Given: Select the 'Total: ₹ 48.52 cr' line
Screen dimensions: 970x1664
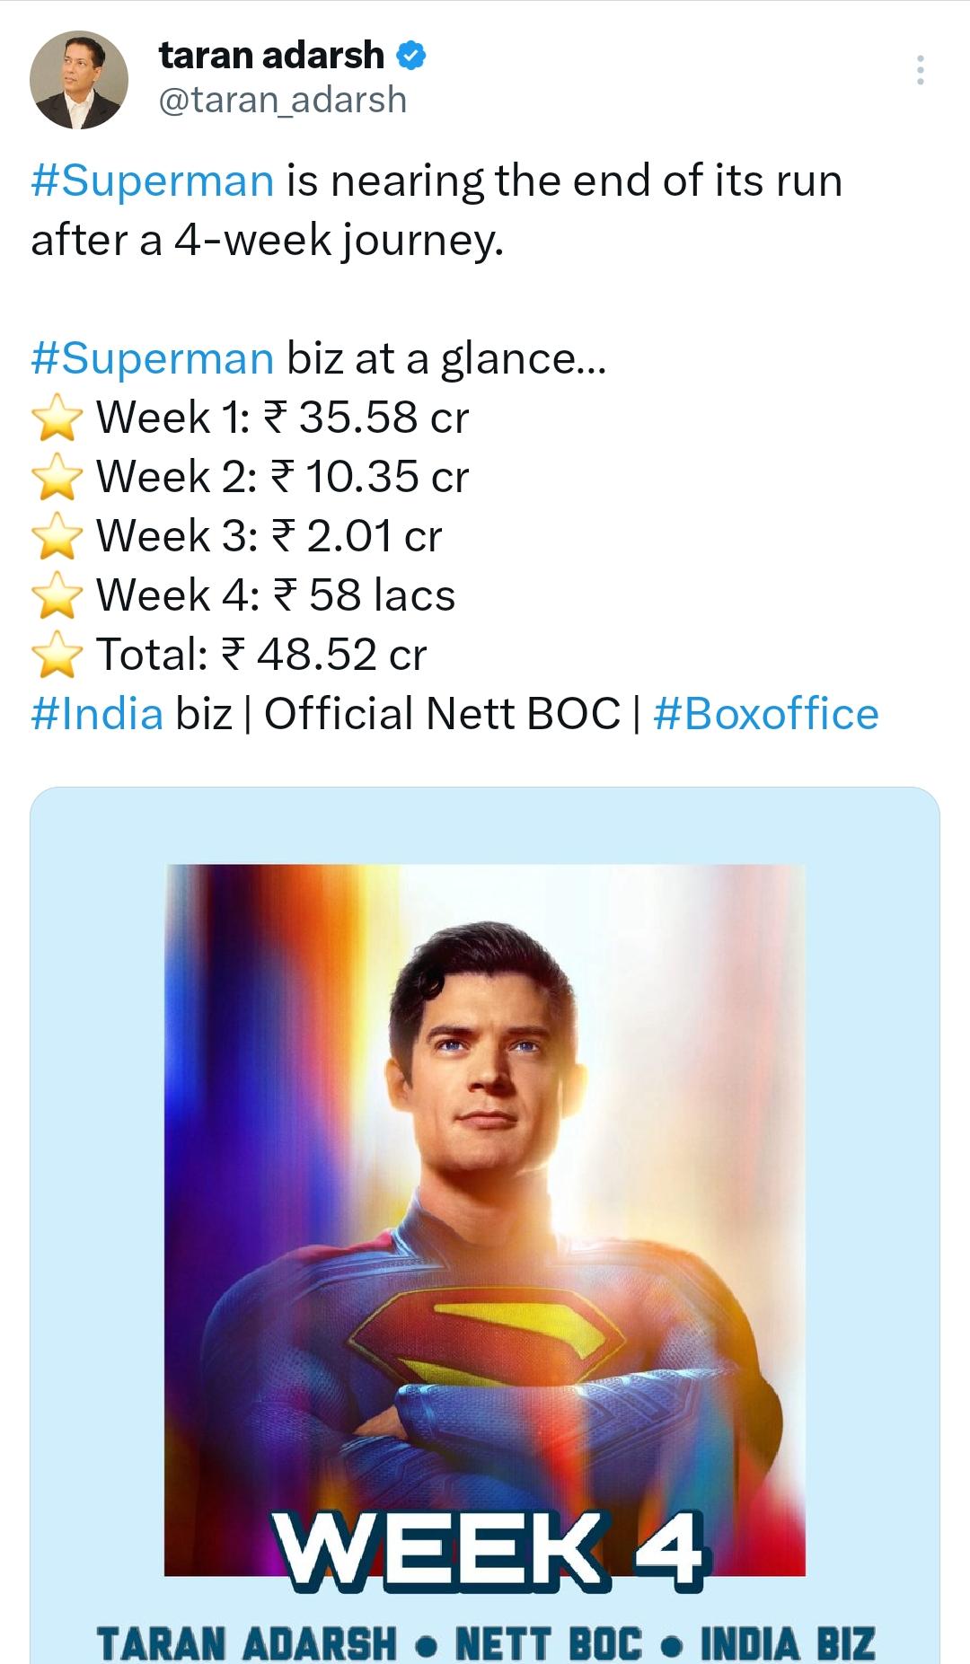Looking at the screenshot, I should pos(261,655).
